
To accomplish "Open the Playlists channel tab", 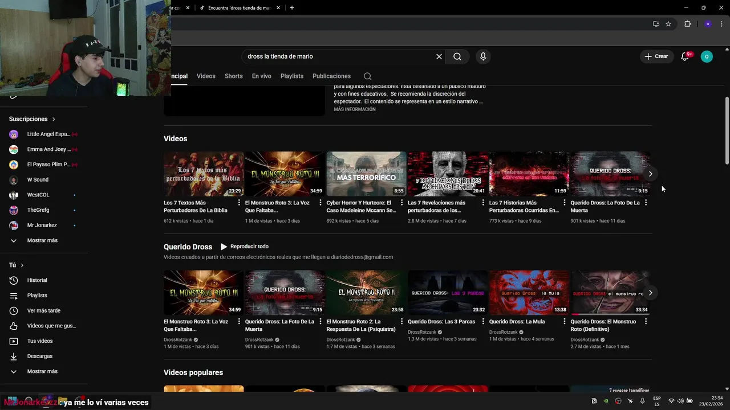I will [x=292, y=76].
